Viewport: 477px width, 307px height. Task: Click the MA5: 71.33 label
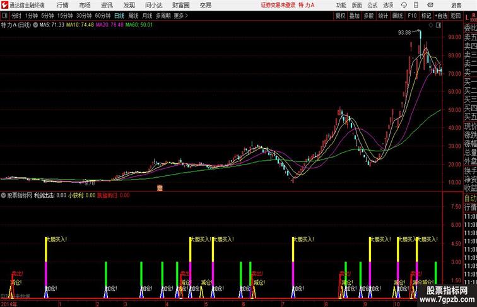tap(52, 25)
